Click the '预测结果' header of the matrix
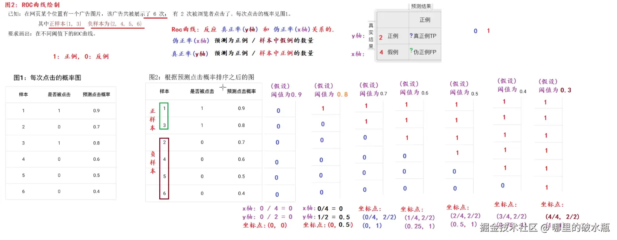The image size is (617, 240). pyautogui.click(x=421, y=6)
